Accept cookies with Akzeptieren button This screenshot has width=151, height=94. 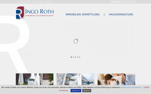click(76, 90)
